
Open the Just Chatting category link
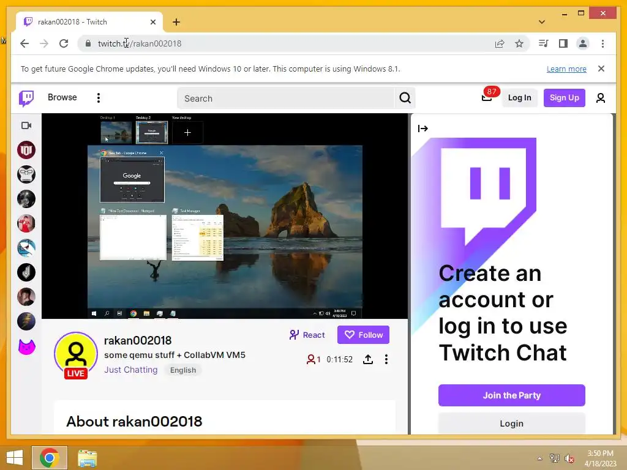[131, 370]
